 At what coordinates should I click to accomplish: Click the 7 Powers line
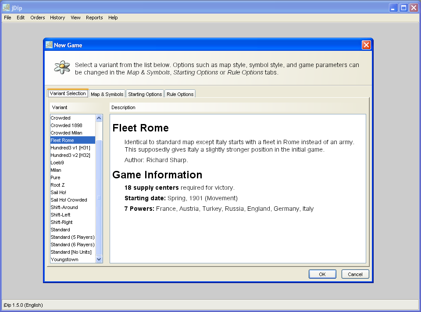pos(219,209)
